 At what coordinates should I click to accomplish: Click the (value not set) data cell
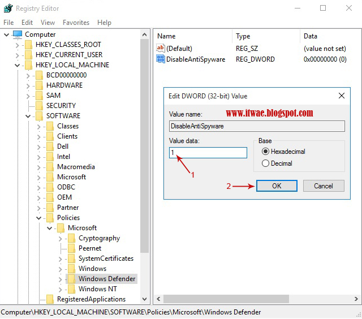[x=325, y=49]
